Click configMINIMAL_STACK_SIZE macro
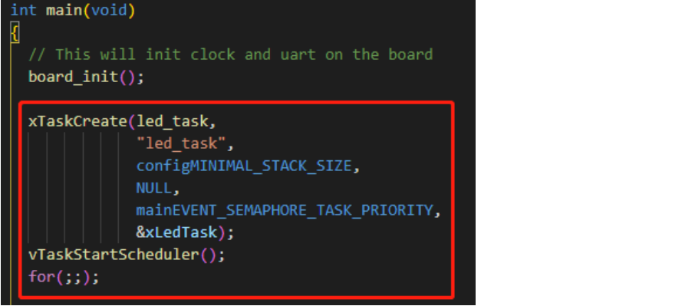Image resolution: width=695 pixels, height=306 pixels. coord(243,166)
